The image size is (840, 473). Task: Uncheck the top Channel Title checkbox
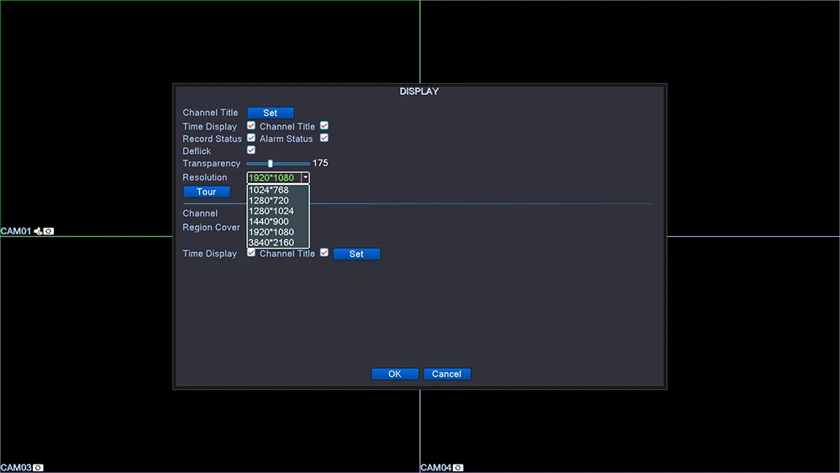(x=324, y=125)
